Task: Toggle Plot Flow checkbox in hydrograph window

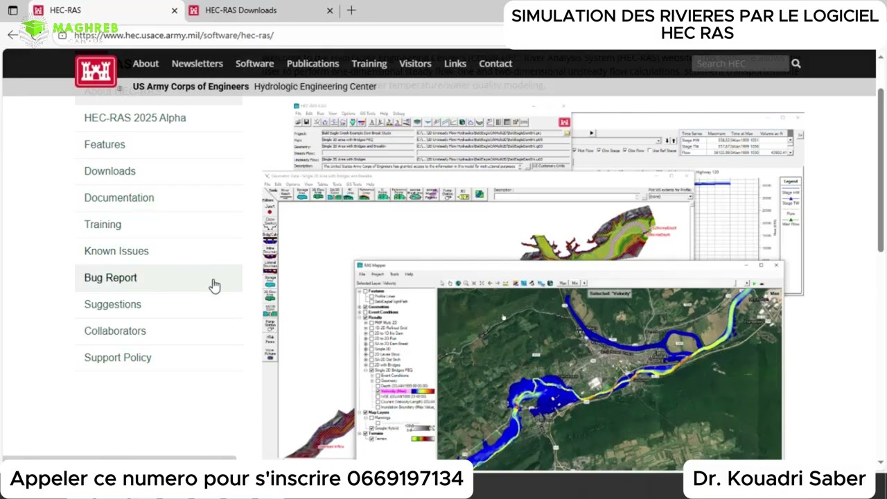Action: 574,150
